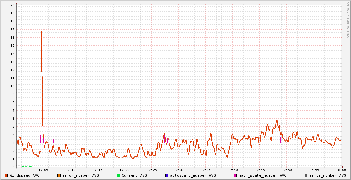Click the Windspeed AVG legend label
351x180 pixels.
[24, 175]
